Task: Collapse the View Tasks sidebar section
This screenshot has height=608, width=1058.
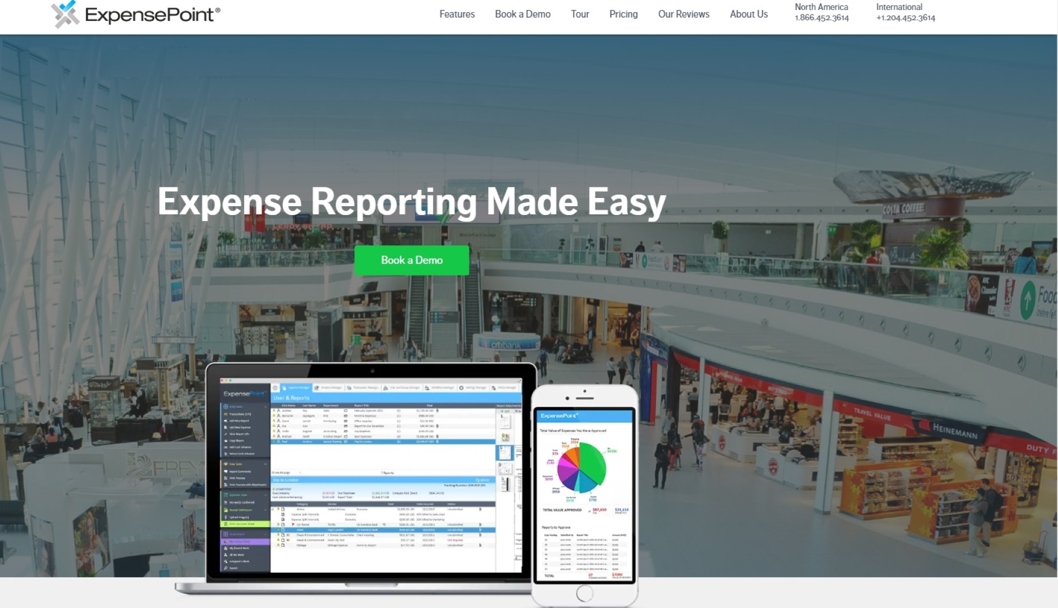Action: coord(265,464)
